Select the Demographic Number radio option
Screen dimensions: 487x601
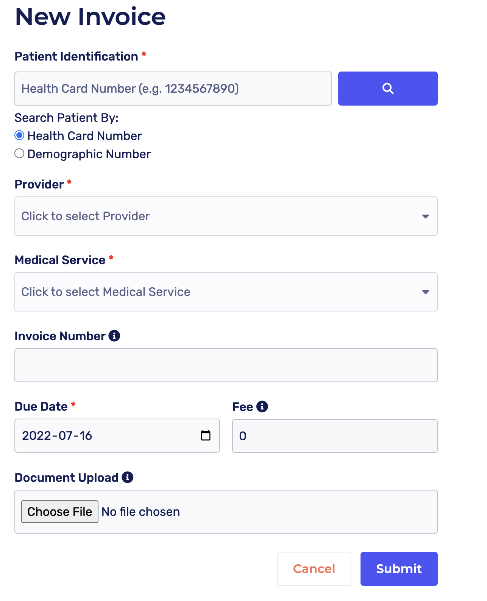[19, 153]
